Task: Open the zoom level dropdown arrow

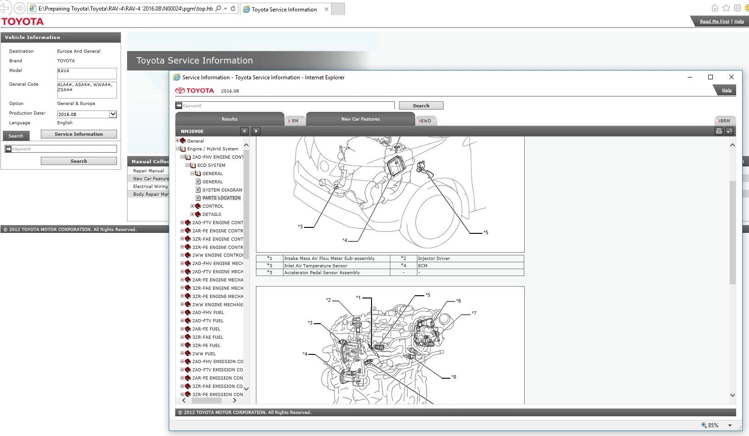Action: click(730, 425)
